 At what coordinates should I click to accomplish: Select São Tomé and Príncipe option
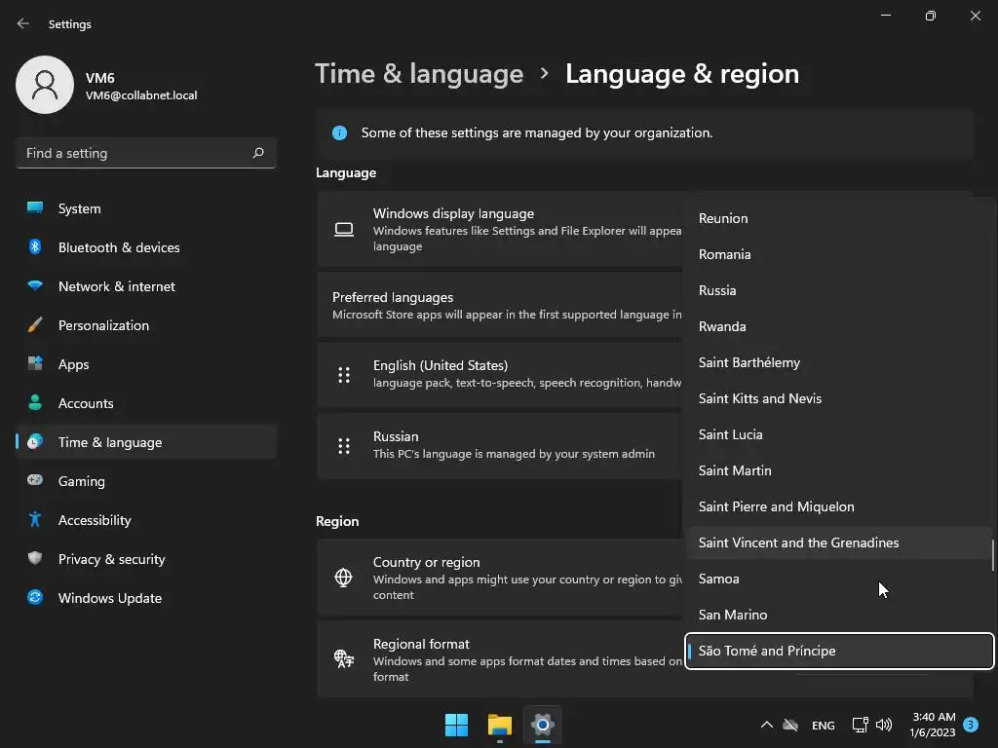click(x=839, y=651)
